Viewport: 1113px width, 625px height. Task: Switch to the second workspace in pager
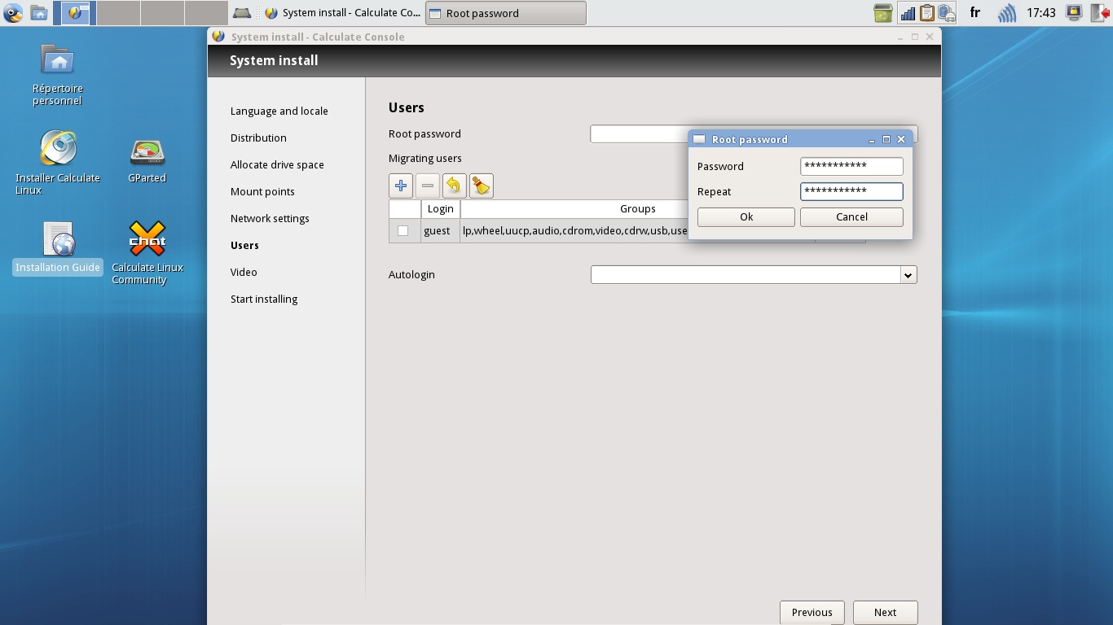pyautogui.click(x=118, y=12)
